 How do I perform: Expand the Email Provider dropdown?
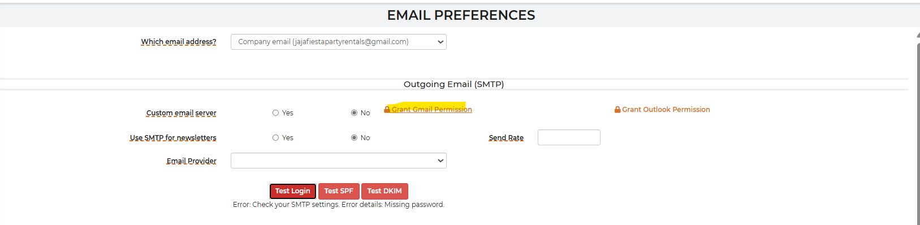338,161
